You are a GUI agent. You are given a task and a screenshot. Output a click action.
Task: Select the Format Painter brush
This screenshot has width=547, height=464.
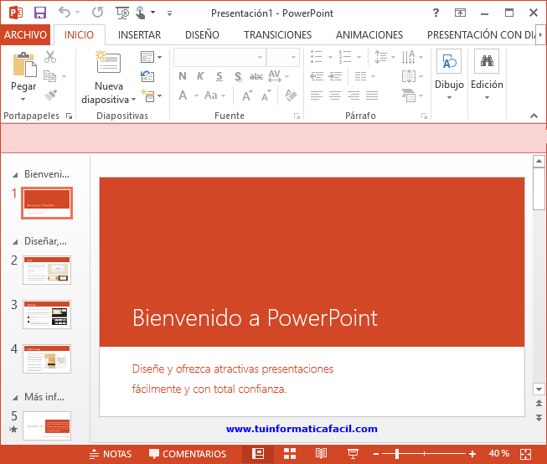click(x=51, y=95)
